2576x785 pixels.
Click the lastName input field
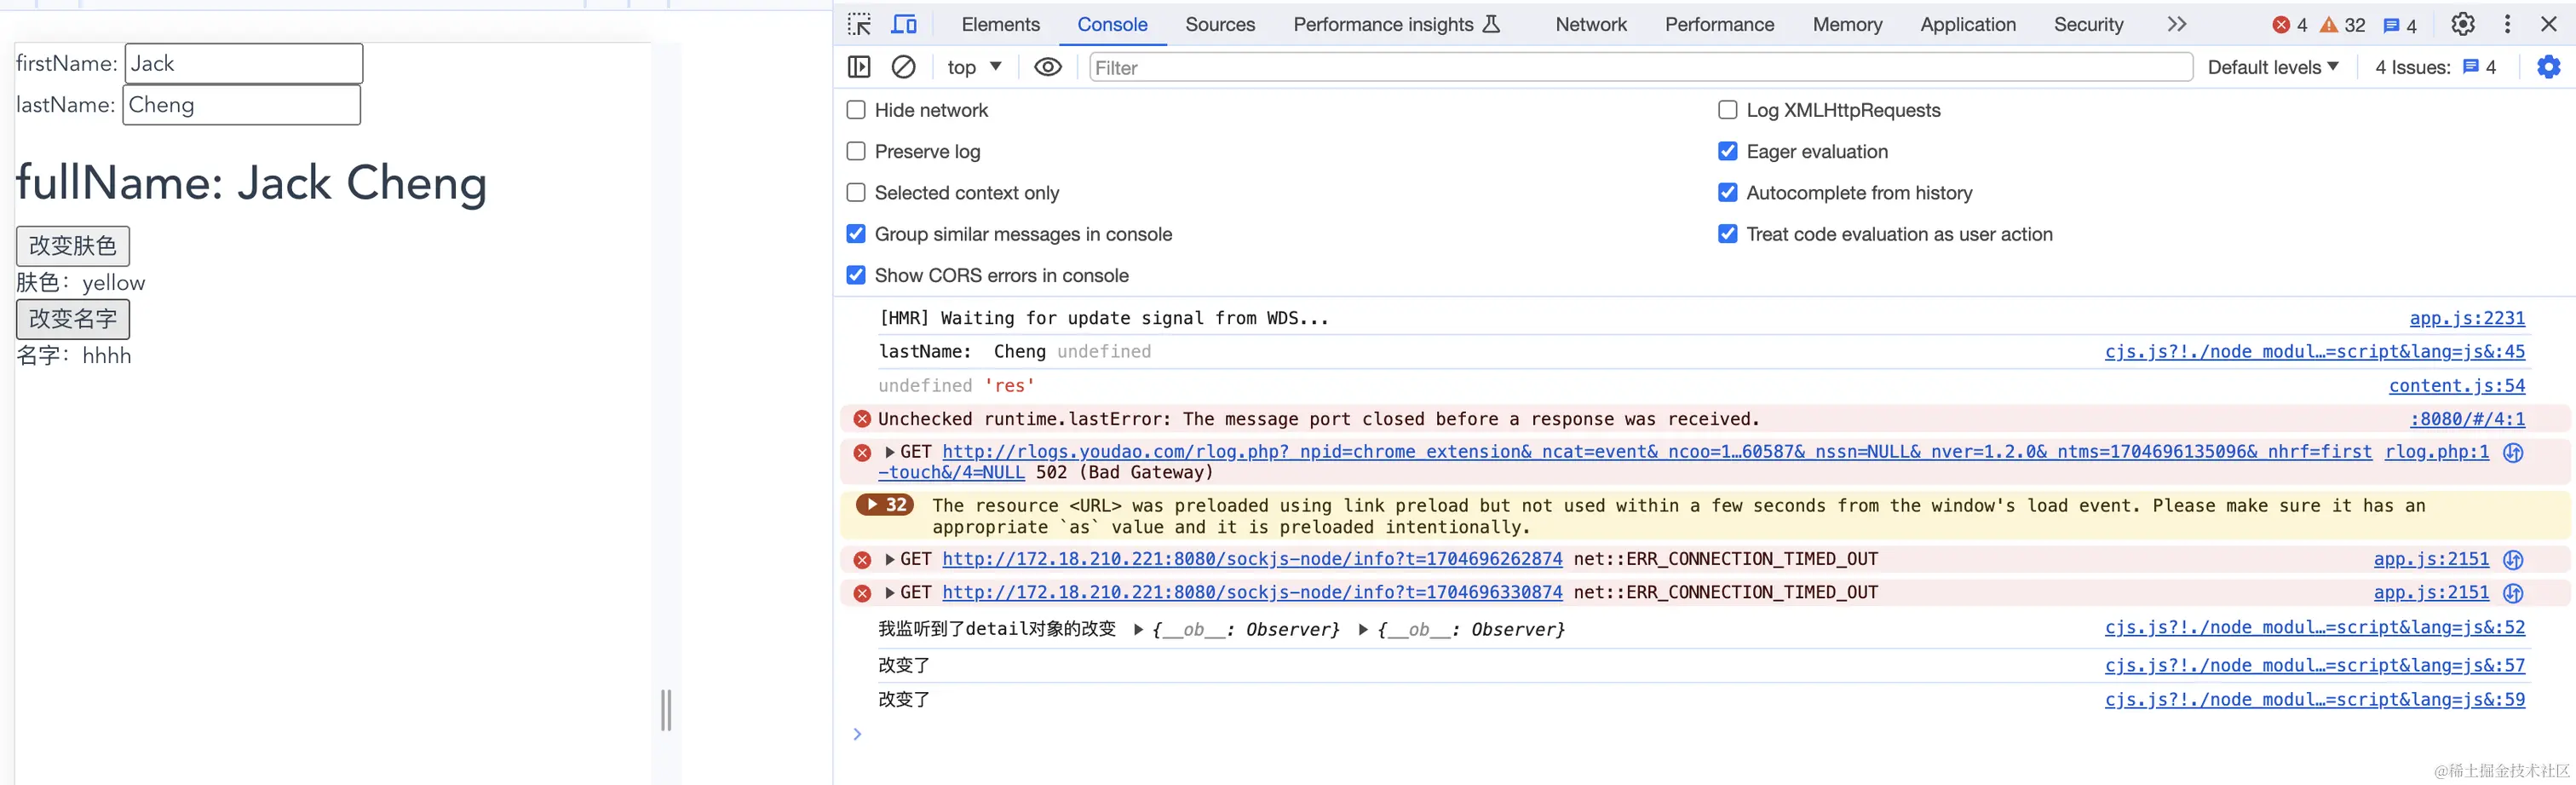tap(242, 105)
